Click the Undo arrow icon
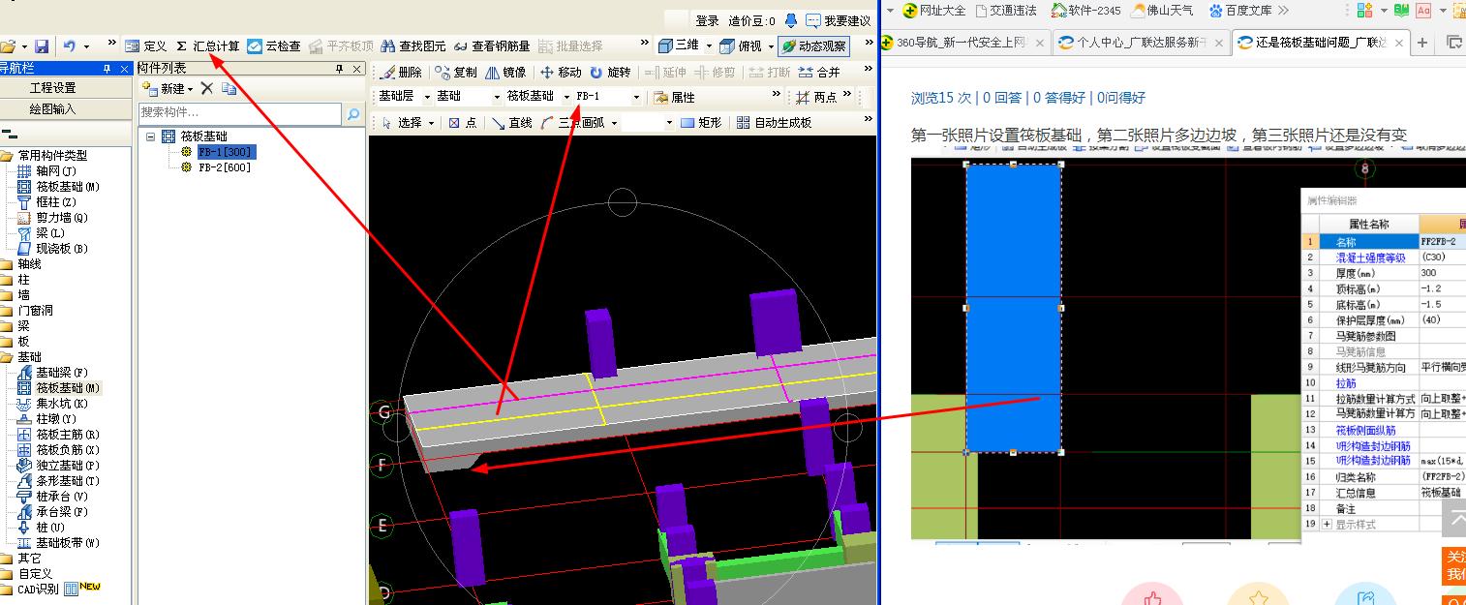 69,45
